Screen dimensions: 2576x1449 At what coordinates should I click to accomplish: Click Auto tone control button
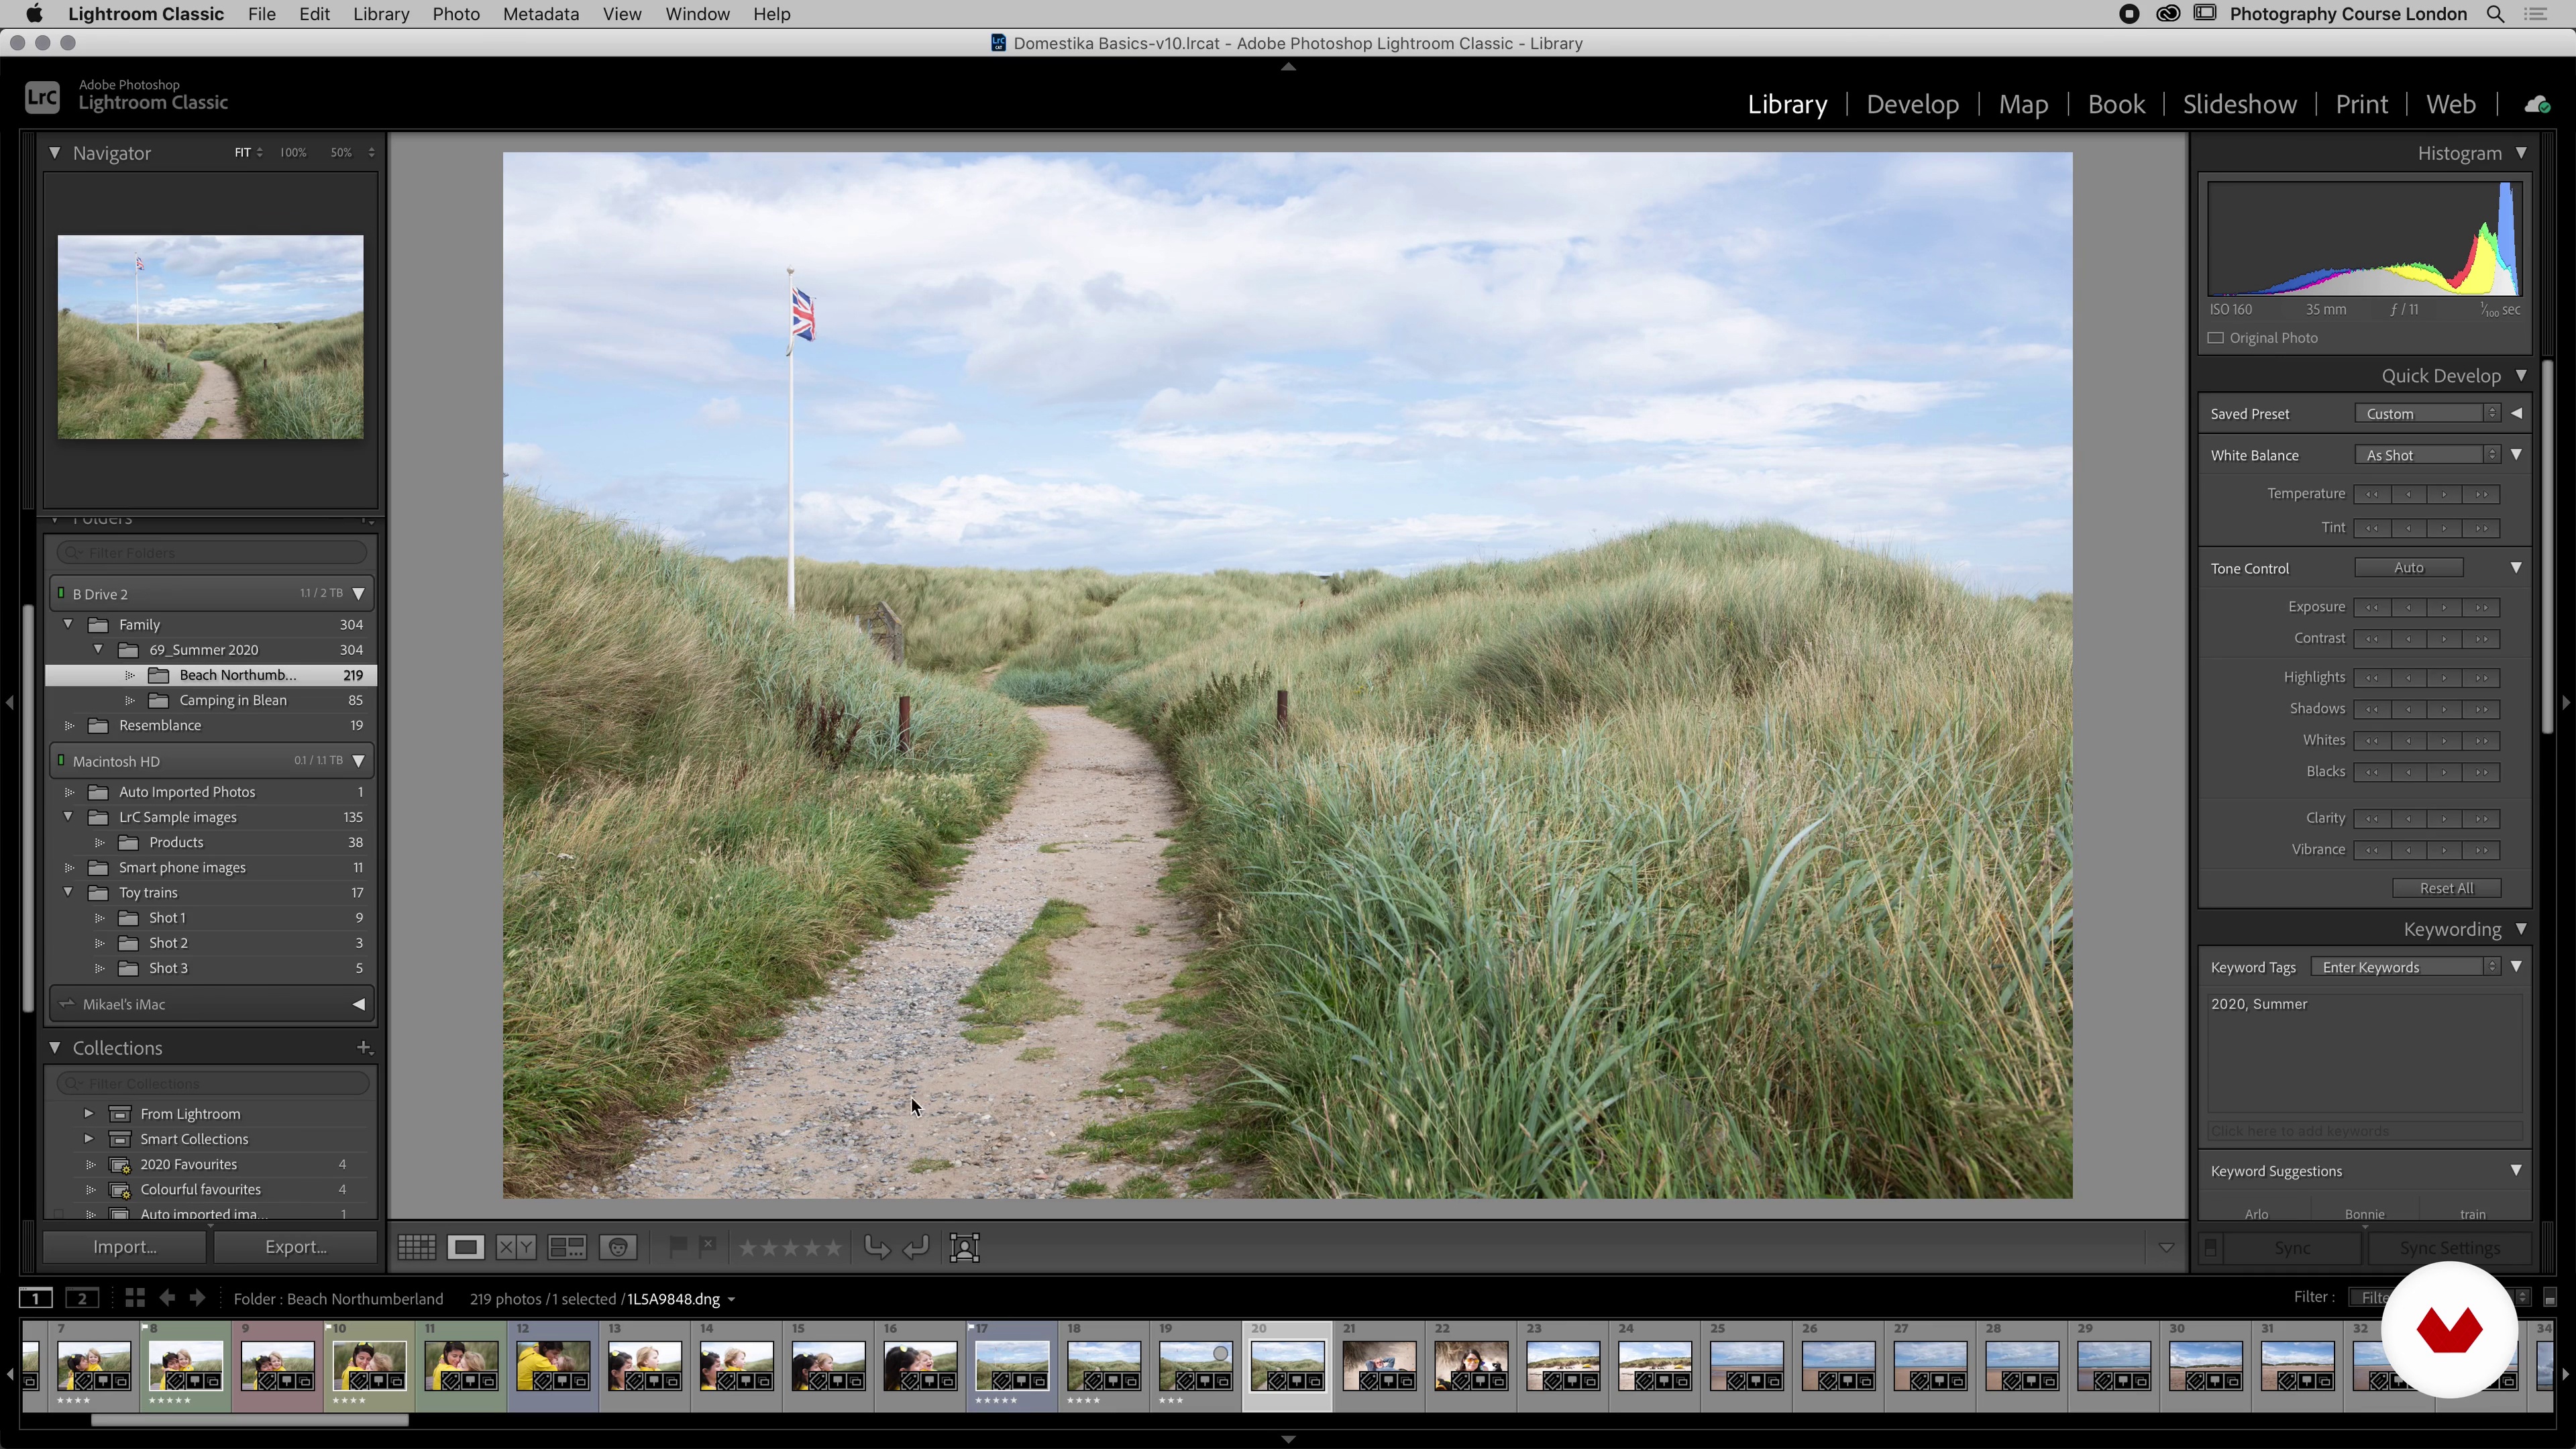coord(2408,567)
